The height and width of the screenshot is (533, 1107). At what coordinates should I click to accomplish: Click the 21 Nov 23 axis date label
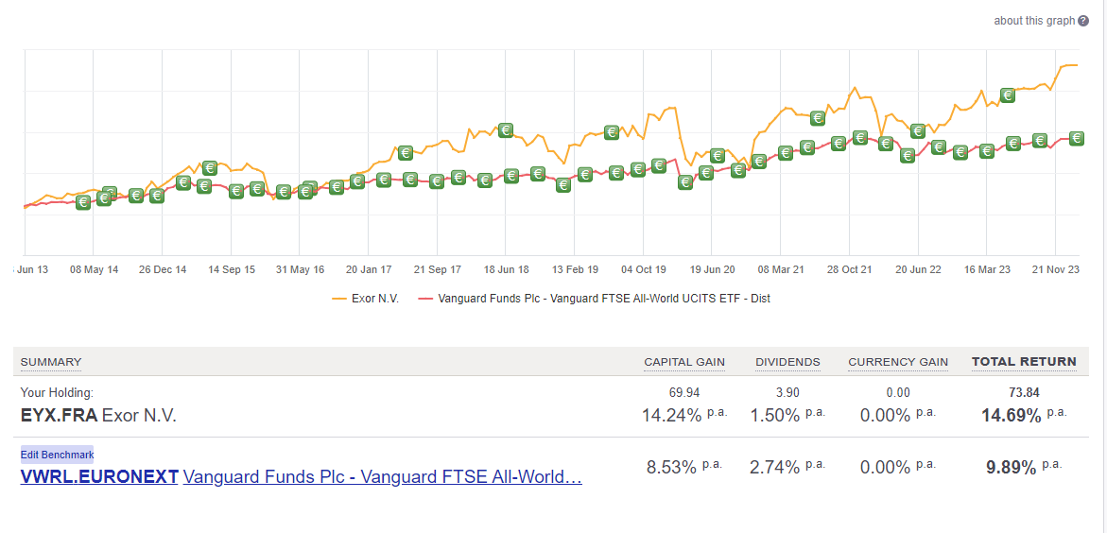click(1055, 269)
